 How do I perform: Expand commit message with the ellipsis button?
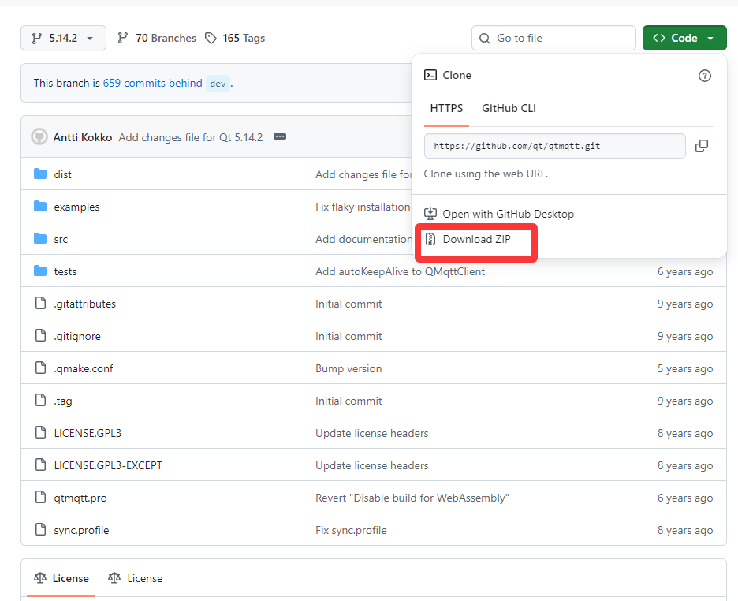point(280,136)
